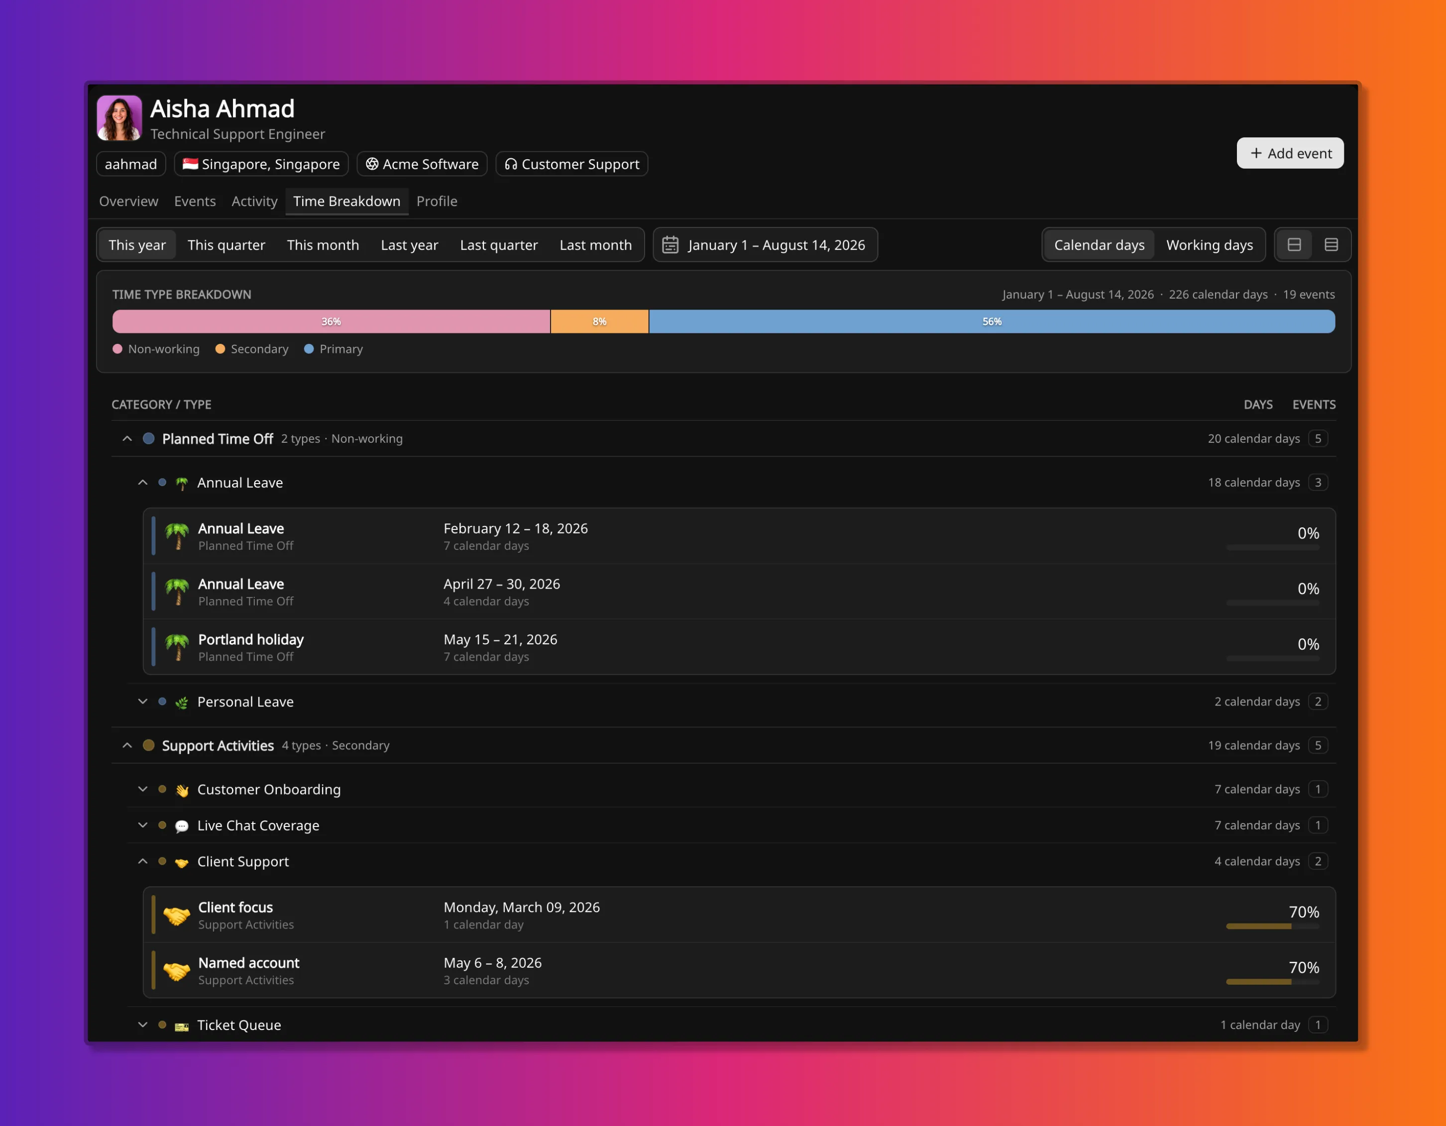This screenshot has width=1446, height=1126.
Task: Switch to the compact layout view icon
Action: click(x=1294, y=245)
